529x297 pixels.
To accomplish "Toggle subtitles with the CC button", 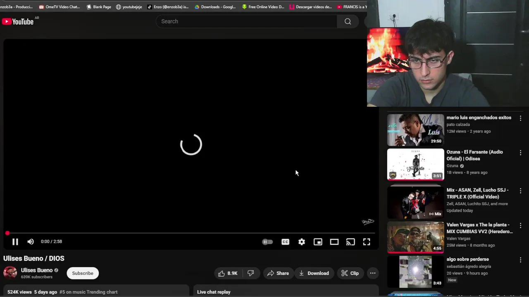I will coord(285,242).
